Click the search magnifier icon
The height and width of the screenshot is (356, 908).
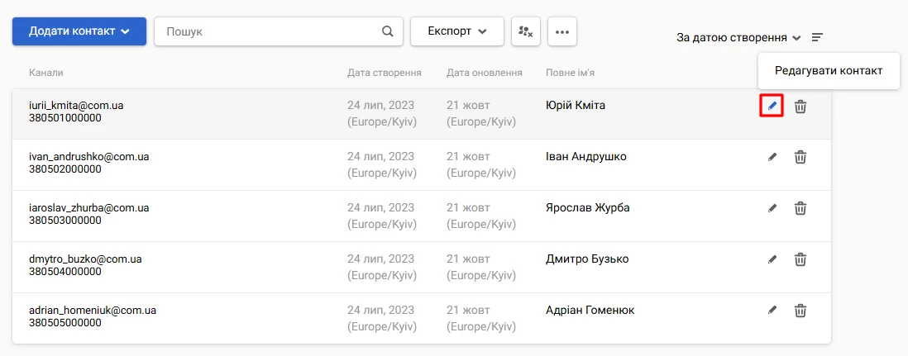[388, 31]
